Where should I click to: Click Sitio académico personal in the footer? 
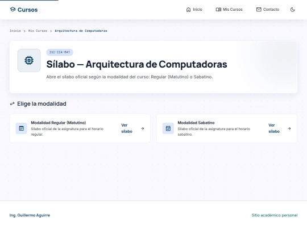point(275,215)
